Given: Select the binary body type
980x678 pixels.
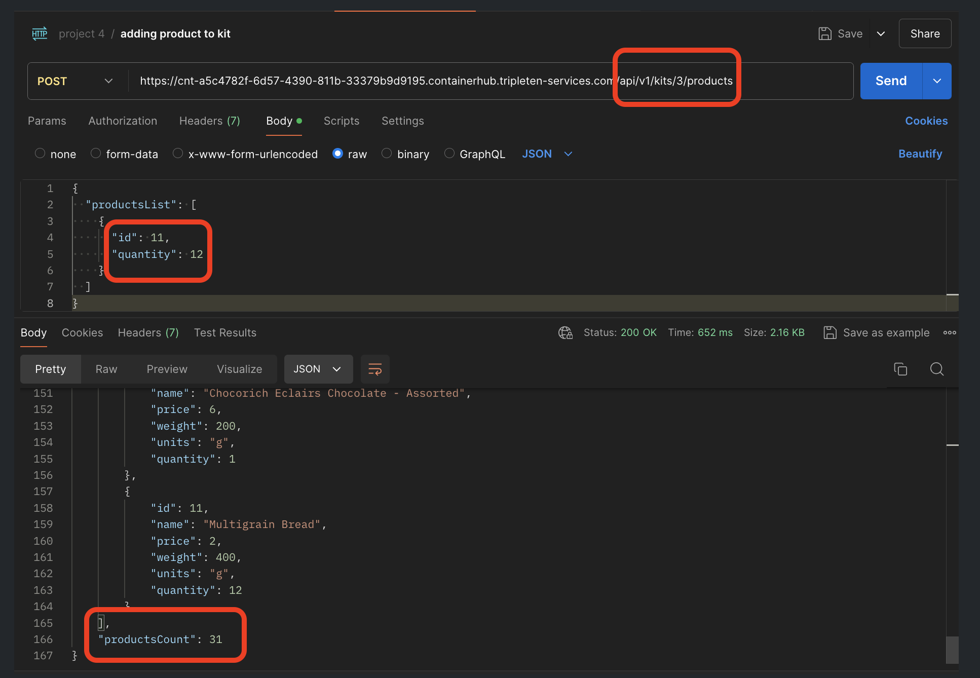Looking at the screenshot, I should (x=387, y=153).
